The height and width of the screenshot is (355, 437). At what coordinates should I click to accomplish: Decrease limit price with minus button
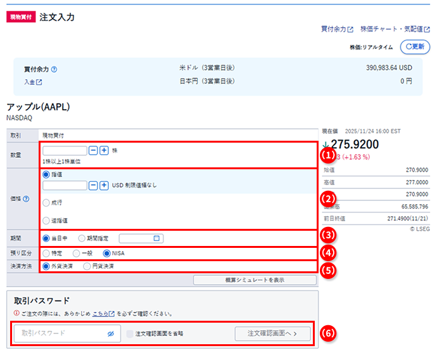(x=93, y=185)
